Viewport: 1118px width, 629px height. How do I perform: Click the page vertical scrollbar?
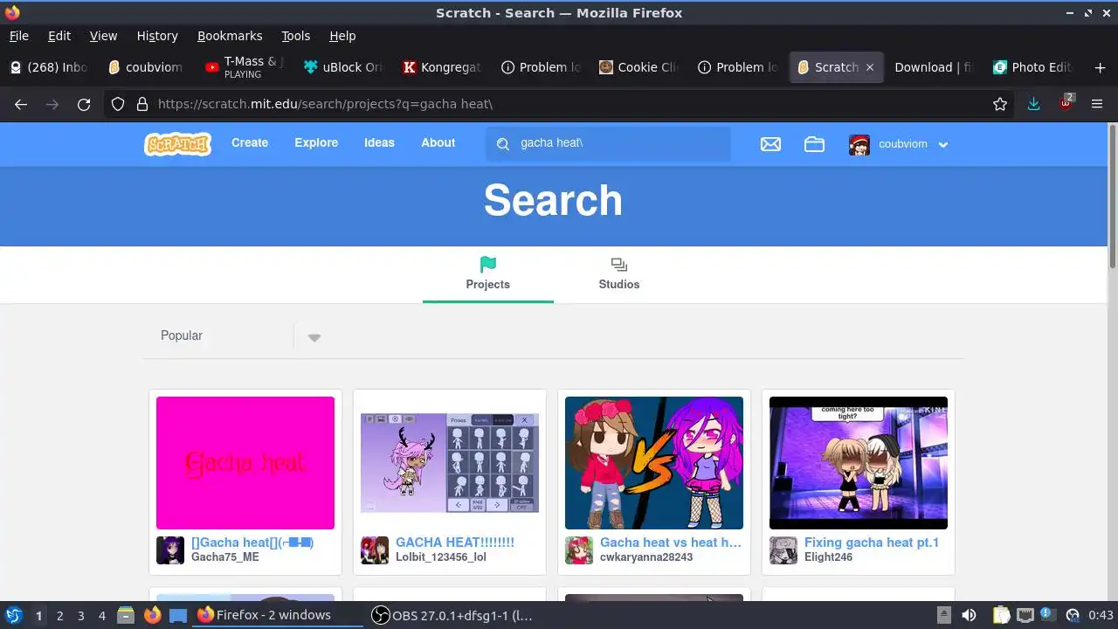coord(1112,197)
